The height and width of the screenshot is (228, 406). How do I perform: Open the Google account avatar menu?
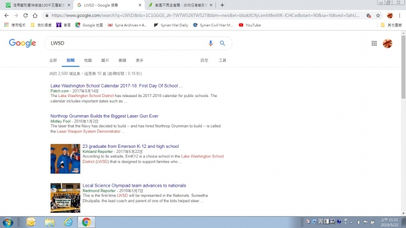pyautogui.click(x=387, y=43)
